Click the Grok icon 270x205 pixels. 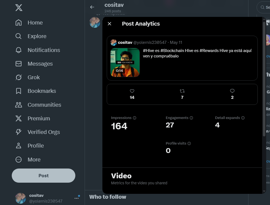tap(19, 77)
